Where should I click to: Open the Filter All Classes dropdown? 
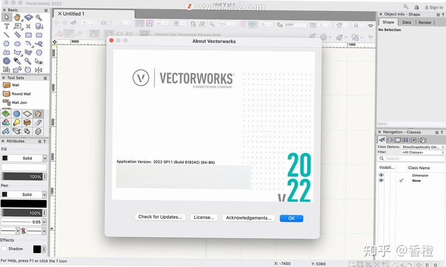point(423,152)
